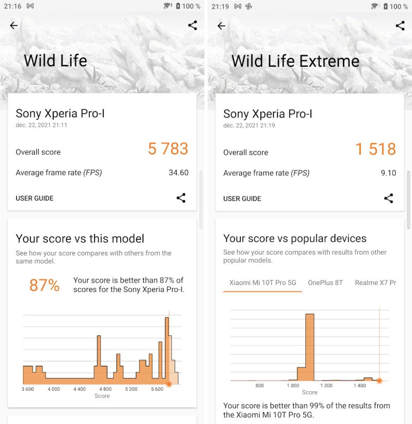Viewport: 412px width, 424px height.
Task: Tap the 5 783 overall score value
Action: [x=168, y=149]
